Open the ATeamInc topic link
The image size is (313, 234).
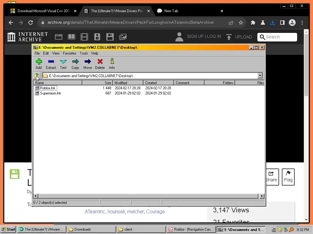click(95, 211)
